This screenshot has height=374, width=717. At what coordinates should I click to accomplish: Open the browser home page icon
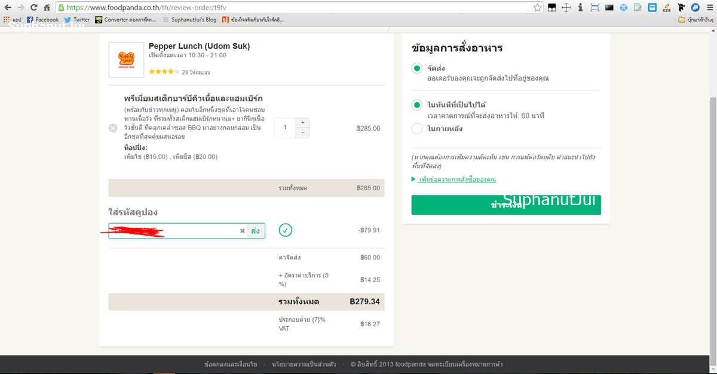[x=47, y=8]
